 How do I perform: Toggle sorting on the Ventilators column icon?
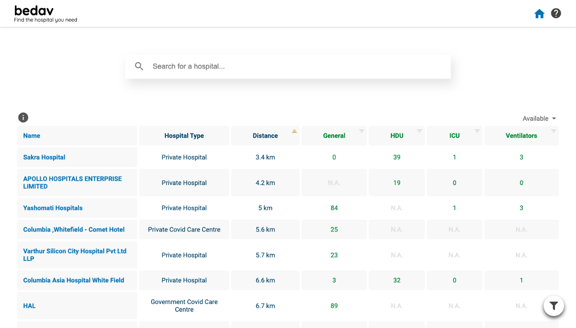(x=553, y=131)
